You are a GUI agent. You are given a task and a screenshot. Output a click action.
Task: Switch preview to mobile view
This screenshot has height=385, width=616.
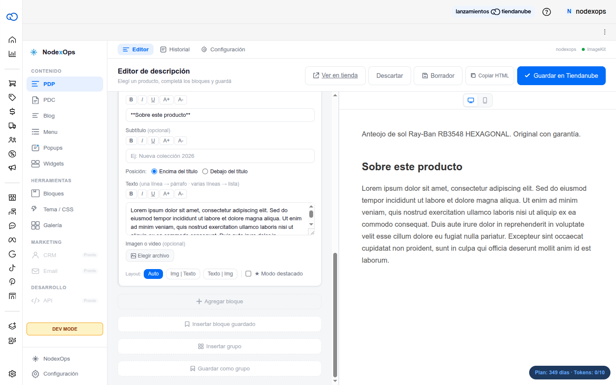click(x=485, y=101)
